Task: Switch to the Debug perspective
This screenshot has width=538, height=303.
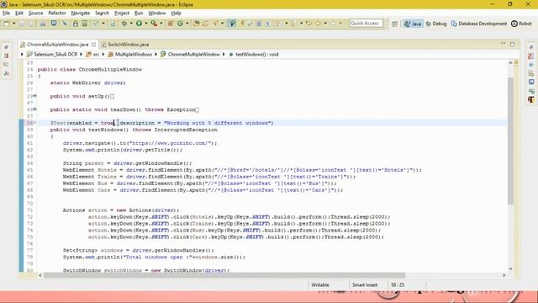Action: click(x=436, y=24)
